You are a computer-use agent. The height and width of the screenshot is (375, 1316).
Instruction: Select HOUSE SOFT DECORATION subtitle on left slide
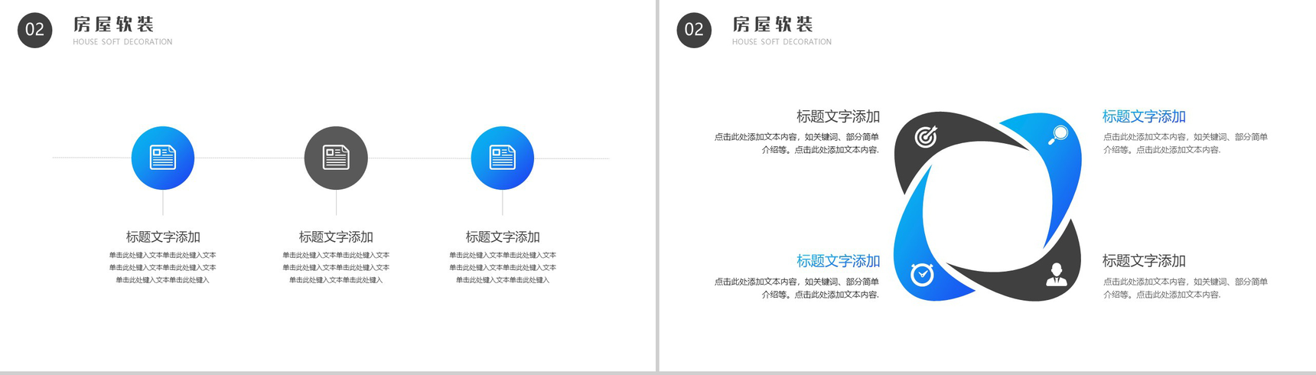coord(122,42)
